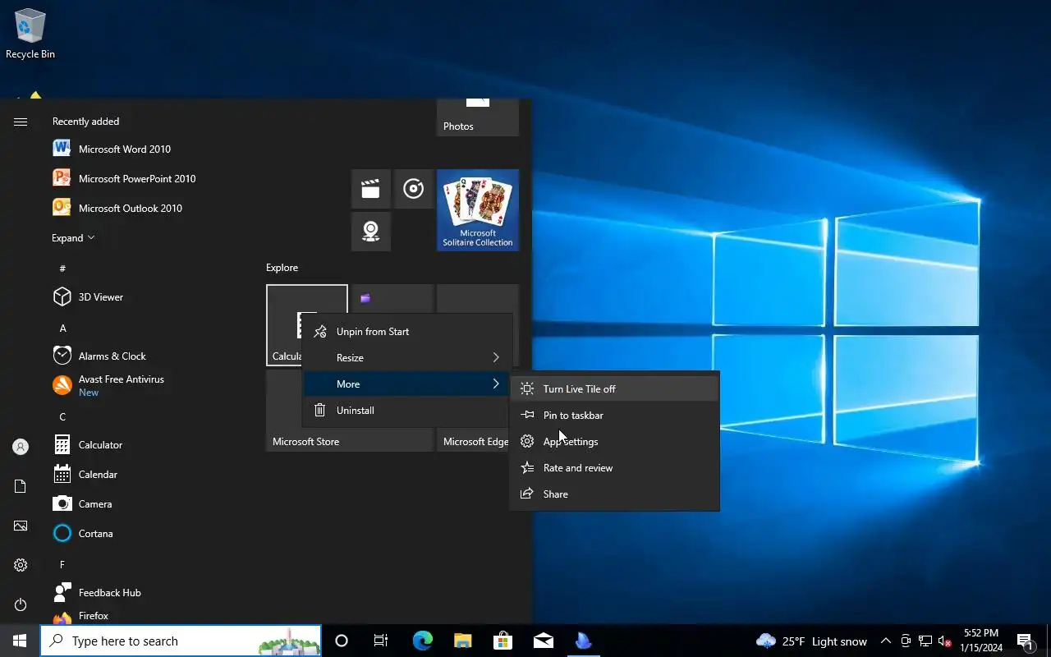Open the Photos tile

click(478, 117)
